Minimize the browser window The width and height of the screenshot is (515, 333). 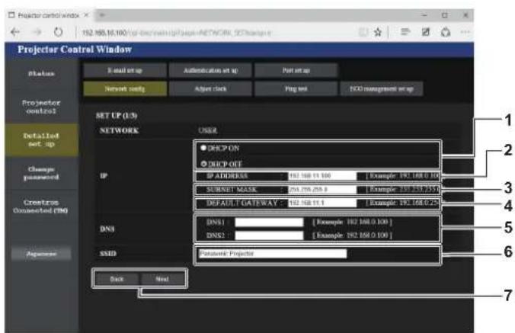(424, 15)
